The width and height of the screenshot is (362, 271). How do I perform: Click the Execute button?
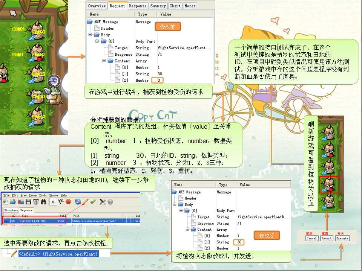(342, 238)
